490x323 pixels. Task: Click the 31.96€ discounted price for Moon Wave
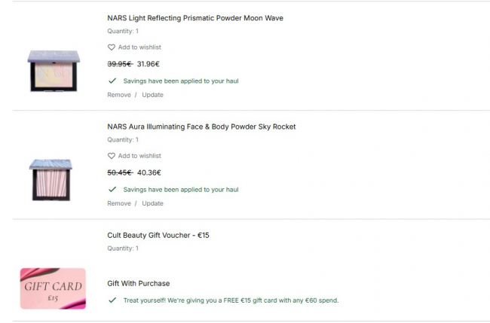pyautogui.click(x=149, y=64)
